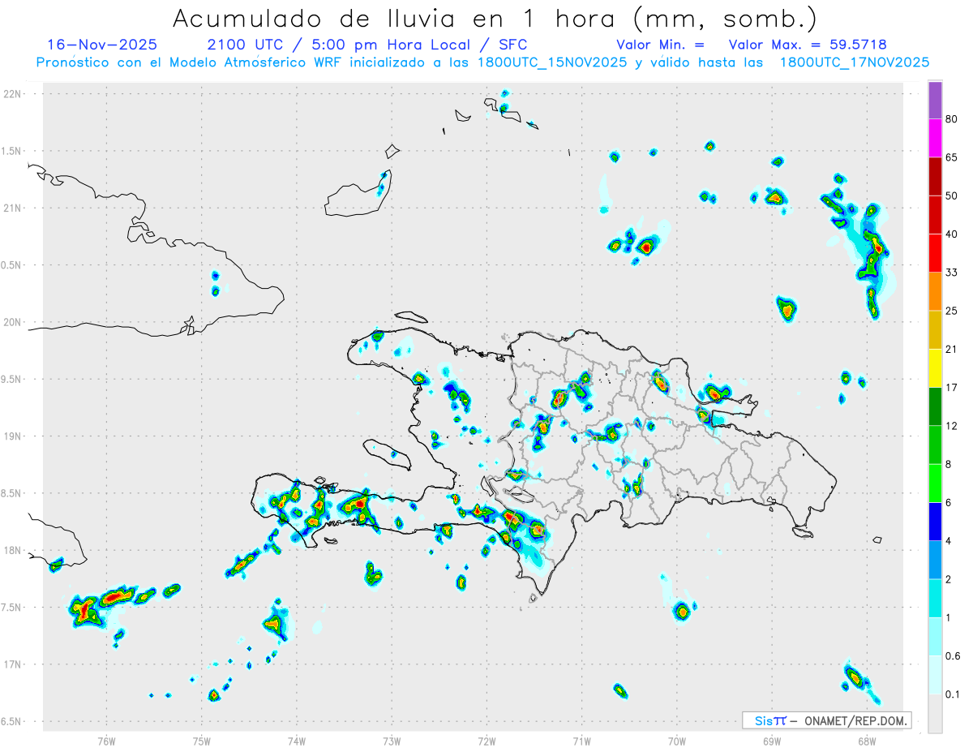
Task: Click the colorbar label '40'
Action: [952, 234]
